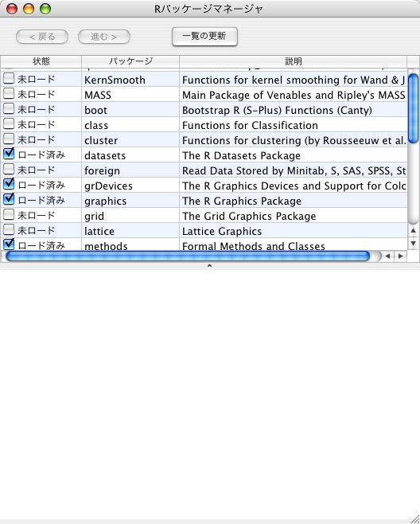Sort by the 説明 column header
This screenshot has width=420, height=524.
click(x=294, y=61)
